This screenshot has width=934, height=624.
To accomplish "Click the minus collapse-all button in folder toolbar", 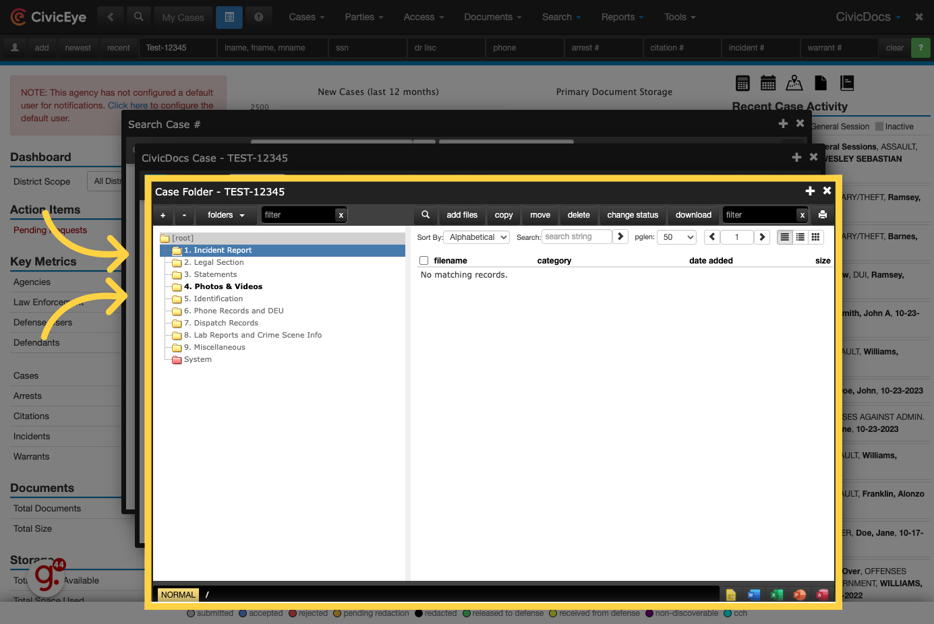I will [x=185, y=216].
